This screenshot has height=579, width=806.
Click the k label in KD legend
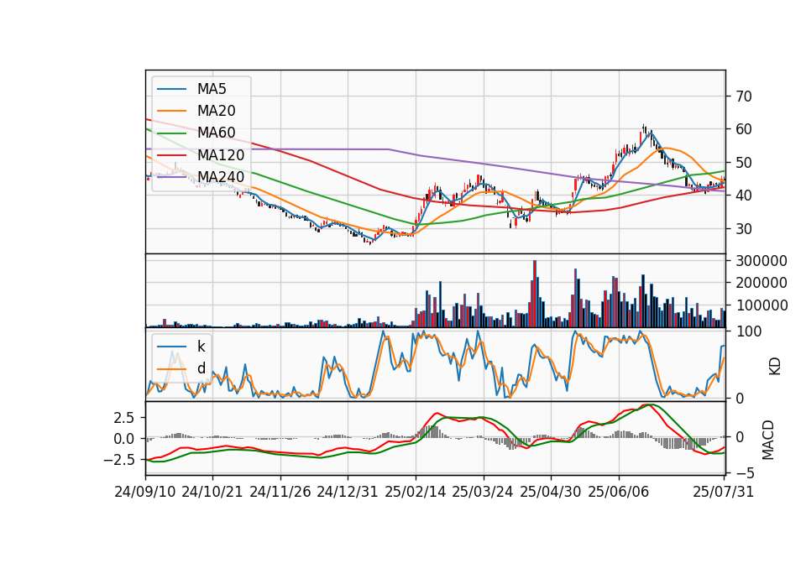pyautogui.click(x=201, y=347)
